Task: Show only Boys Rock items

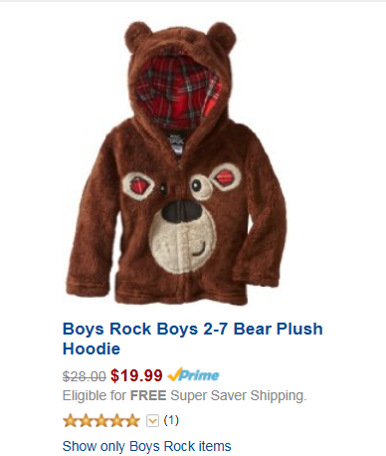Action: (146, 446)
